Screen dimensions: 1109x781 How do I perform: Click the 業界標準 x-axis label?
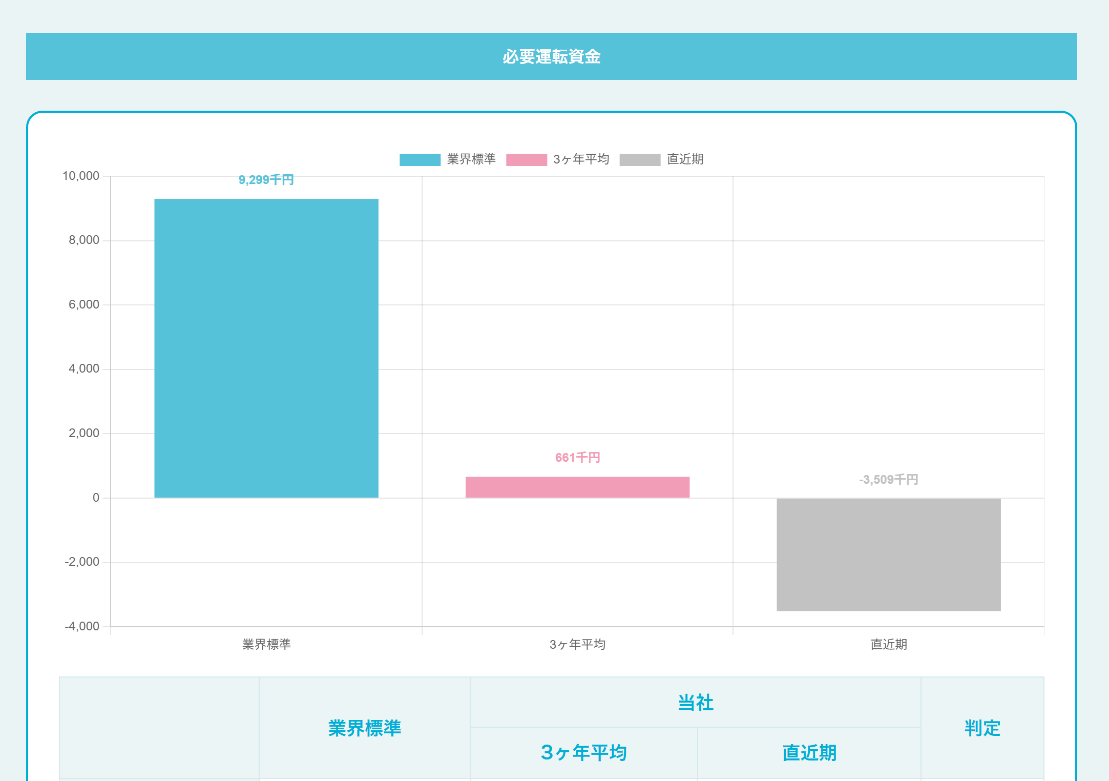[x=266, y=644]
